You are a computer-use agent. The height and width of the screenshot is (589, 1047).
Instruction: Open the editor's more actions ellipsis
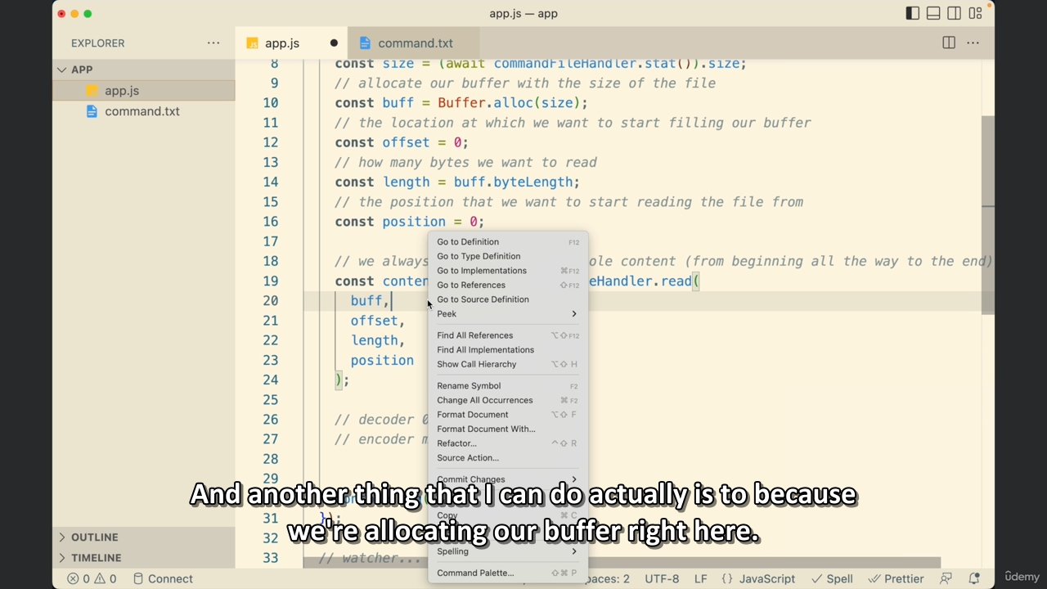pyautogui.click(x=973, y=43)
